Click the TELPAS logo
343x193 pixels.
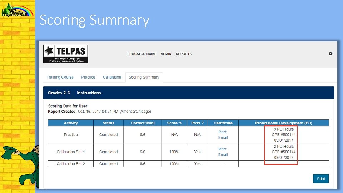[65, 54]
